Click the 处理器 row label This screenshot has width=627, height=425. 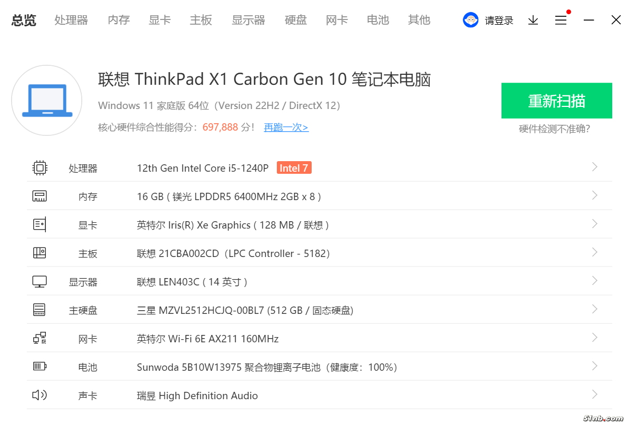click(x=83, y=168)
